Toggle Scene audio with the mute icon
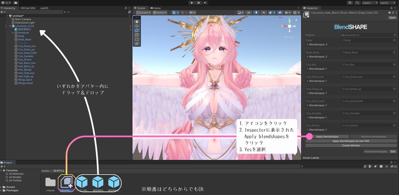 [263, 12]
